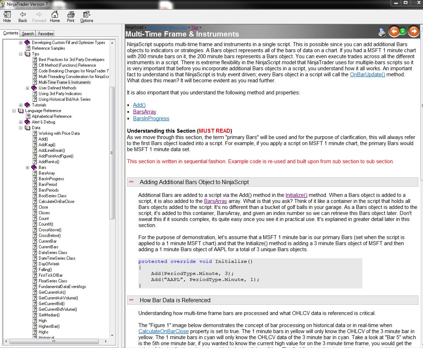The width and height of the screenshot is (423, 348).
Task: Expand Alert & Debug tree node
Action: click(x=21, y=122)
